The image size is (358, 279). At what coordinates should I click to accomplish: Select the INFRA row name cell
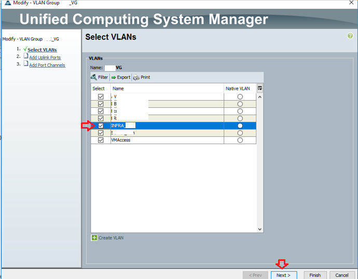coord(167,125)
